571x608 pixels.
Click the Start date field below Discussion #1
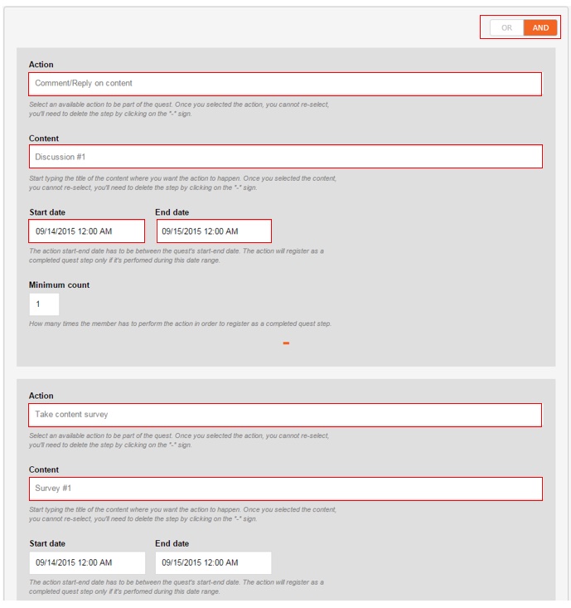[x=87, y=231]
